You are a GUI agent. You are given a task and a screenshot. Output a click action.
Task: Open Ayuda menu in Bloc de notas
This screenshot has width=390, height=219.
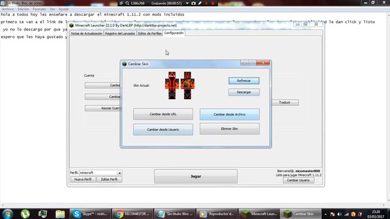63,9
